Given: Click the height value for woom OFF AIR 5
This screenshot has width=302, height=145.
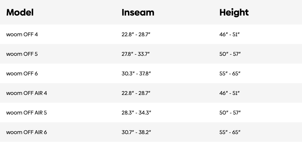Looking at the screenshot, I should pos(230,113).
